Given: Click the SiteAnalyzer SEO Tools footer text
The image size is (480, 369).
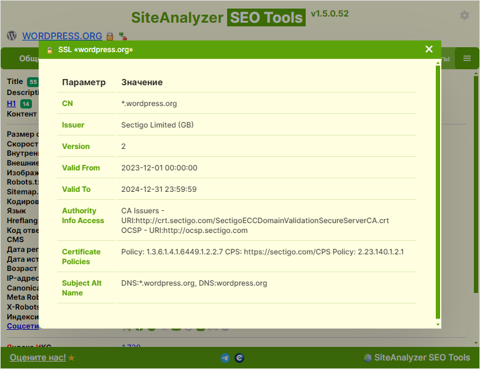Looking at the screenshot, I should [422, 357].
